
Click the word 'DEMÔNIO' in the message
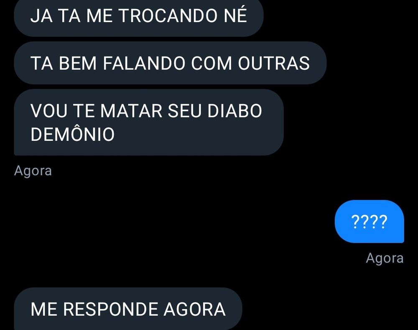pyautogui.click(x=72, y=134)
